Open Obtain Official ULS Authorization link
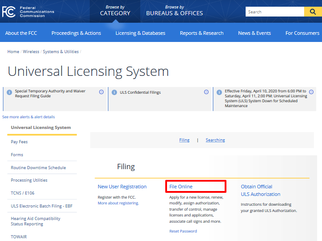This screenshot has width=322, height=241. 260,190
